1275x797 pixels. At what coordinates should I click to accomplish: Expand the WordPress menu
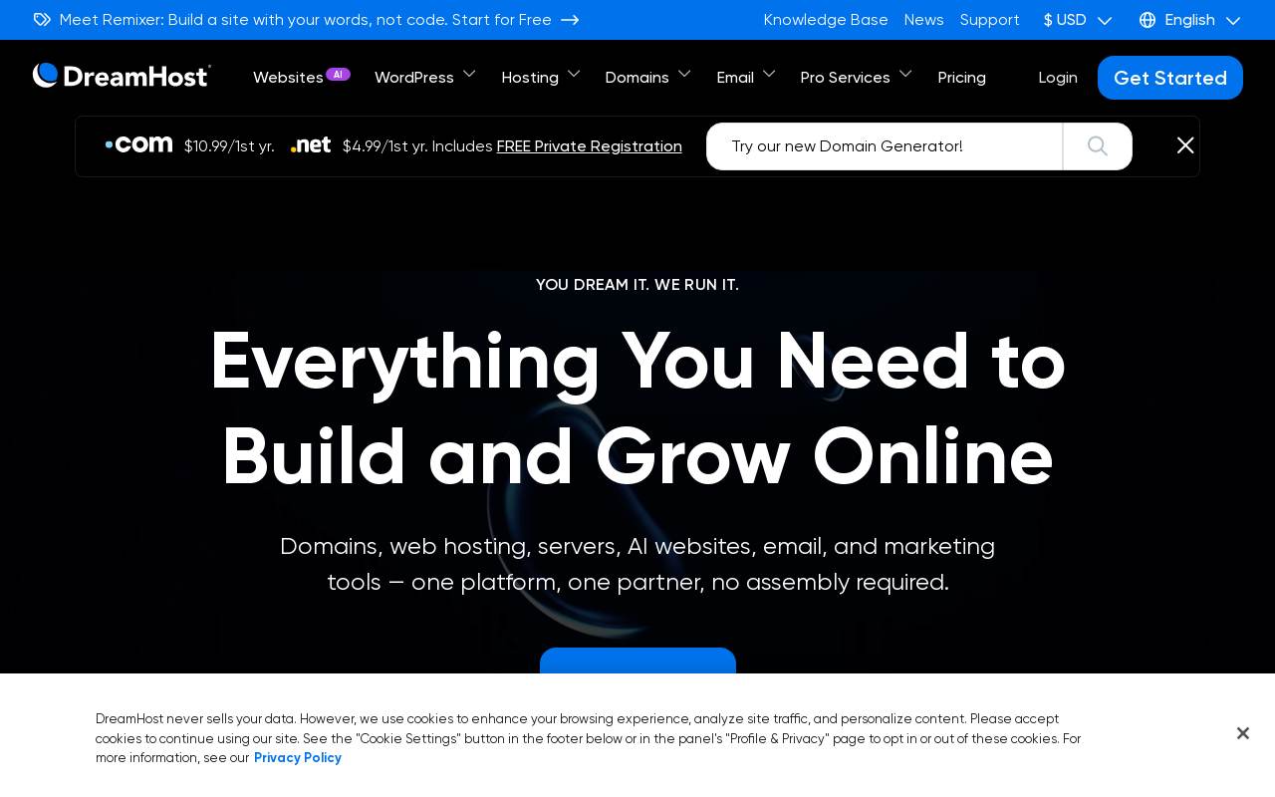[425, 77]
